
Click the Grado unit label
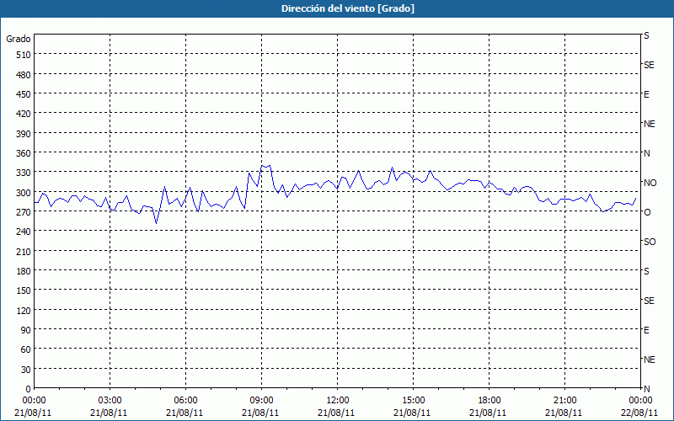pos(19,39)
